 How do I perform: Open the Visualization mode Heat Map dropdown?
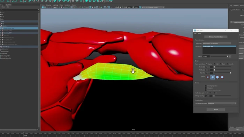(x=222, y=103)
